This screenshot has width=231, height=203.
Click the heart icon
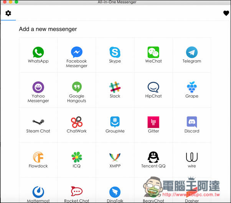[x=226, y=13]
